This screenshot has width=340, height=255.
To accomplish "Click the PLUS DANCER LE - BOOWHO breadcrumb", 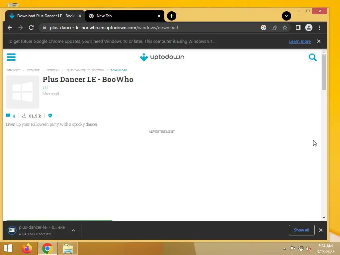I will pos(85,70).
